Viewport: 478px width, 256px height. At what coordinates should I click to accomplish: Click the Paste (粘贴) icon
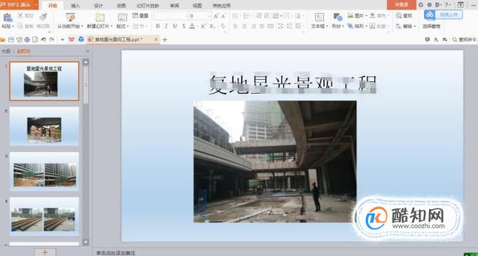(x=7, y=17)
